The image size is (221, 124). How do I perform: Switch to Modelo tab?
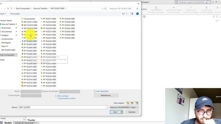(x=8, y=123)
